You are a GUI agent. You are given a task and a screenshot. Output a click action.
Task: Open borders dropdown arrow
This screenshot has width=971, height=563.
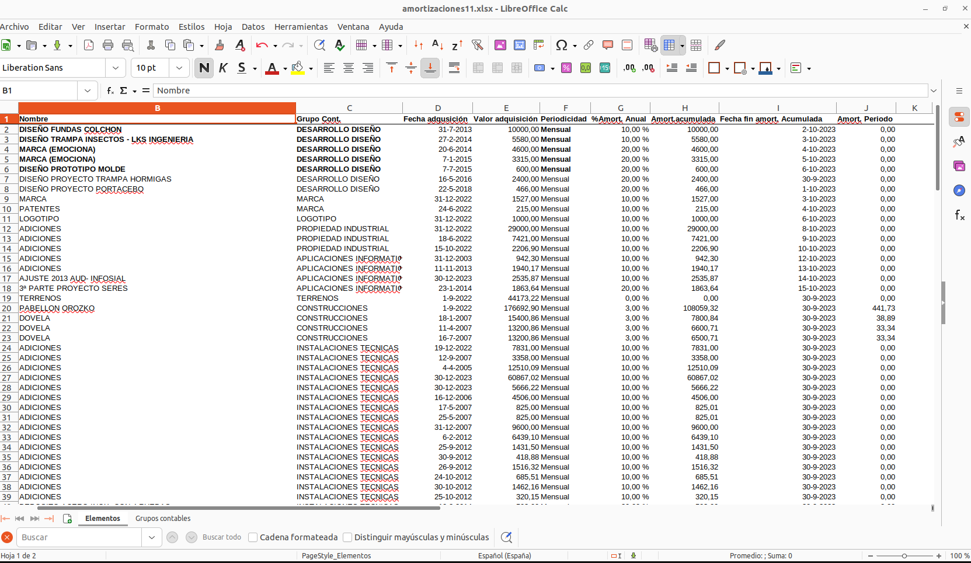click(x=727, y=68)
